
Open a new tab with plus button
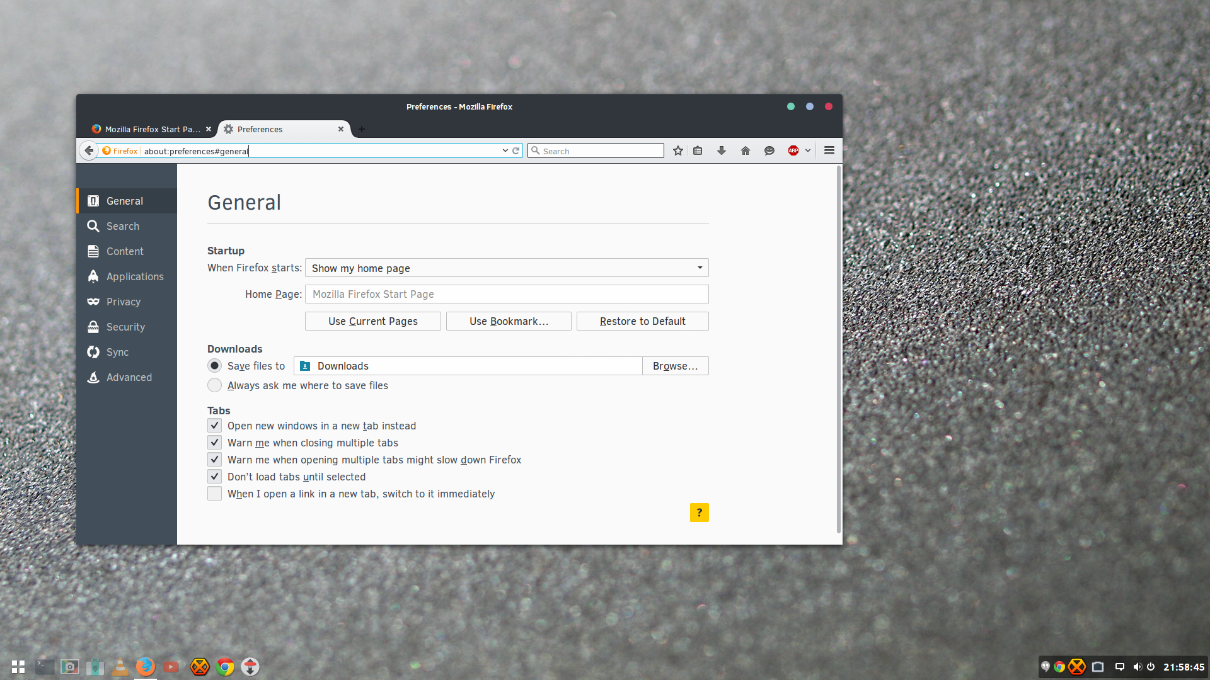(x=362, y=129)
